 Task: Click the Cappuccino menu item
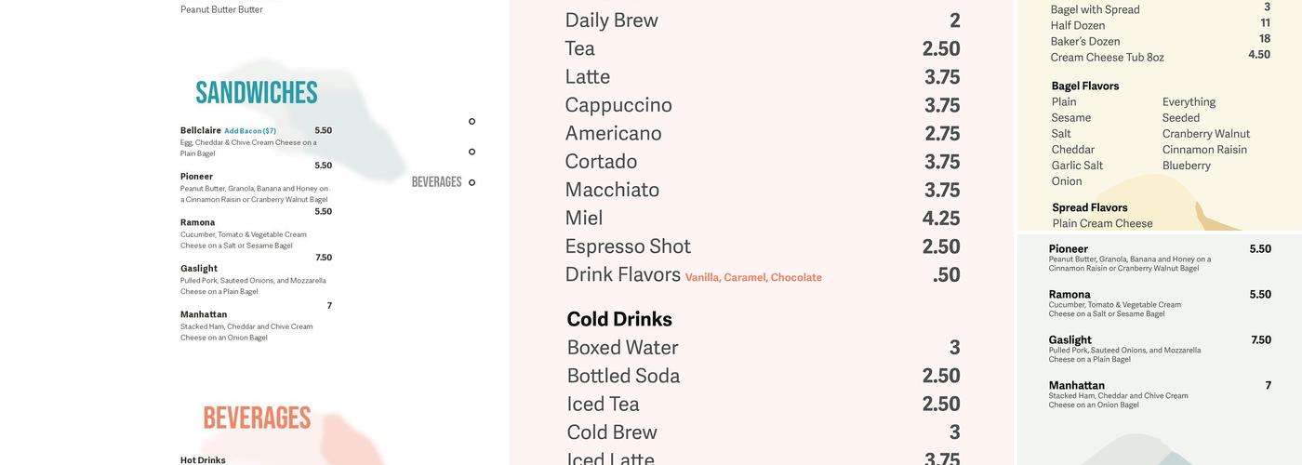coord(618,105)
